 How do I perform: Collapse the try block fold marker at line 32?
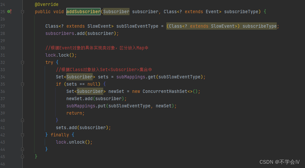[22, 62]
